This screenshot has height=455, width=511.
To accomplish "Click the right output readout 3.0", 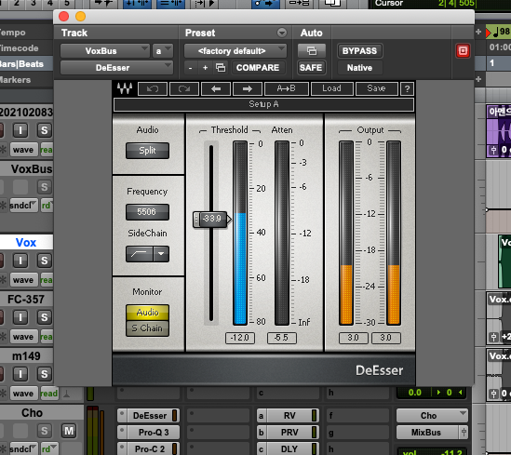I will pyautogui.click(x=386, y=338).
